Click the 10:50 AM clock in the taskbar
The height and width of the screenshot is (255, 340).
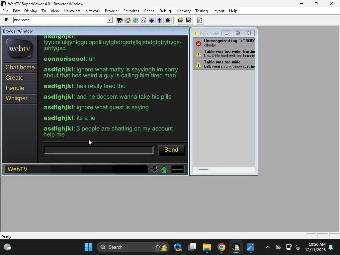(315, 247)
